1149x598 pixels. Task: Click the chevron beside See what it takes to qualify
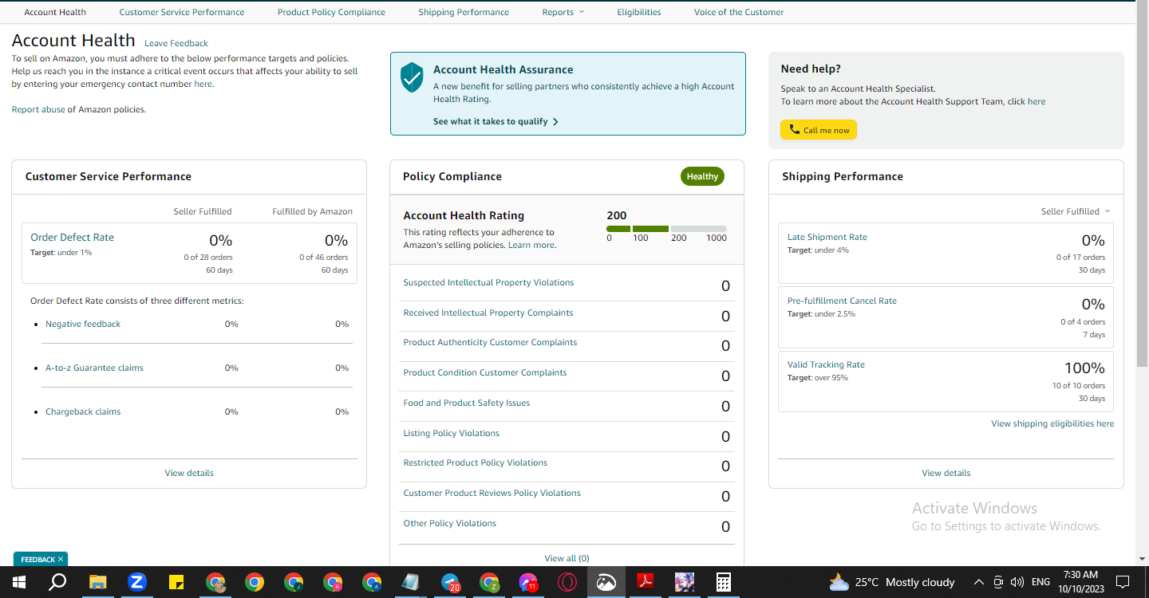[x=555, y=122]
